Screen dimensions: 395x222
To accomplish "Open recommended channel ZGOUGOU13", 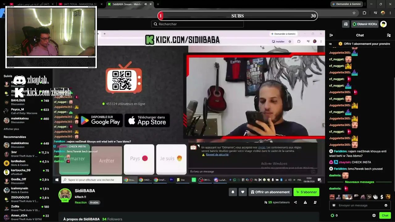I will click(x=26, y=199).
